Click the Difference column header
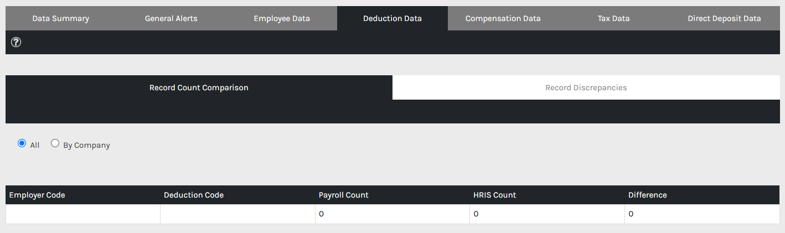 click(x=702, y=195)
